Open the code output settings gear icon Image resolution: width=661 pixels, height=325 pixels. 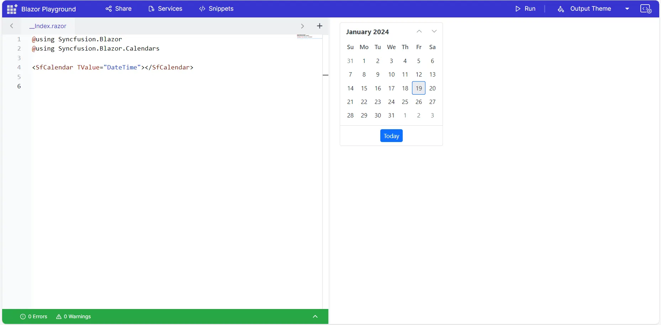coord(646,9)
